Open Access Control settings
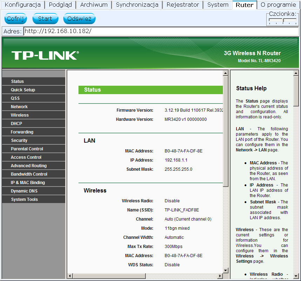 (x=34, y=157)
